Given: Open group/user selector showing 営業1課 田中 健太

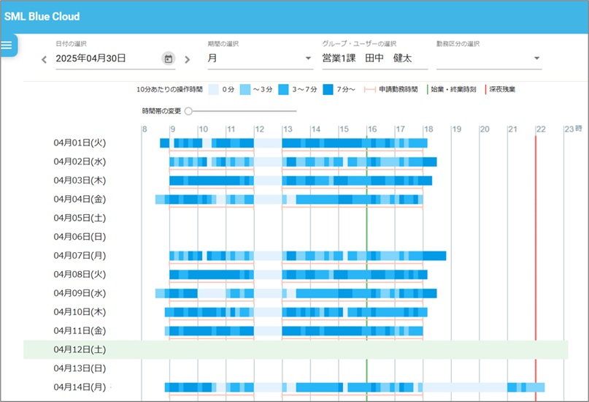Looking at the screenshot, I should [374, 58].
